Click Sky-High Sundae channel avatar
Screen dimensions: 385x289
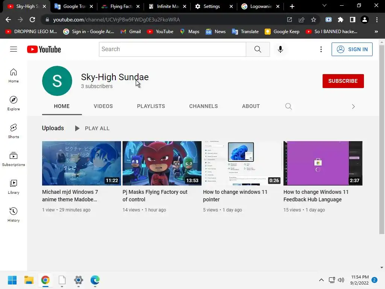coord(57,81)
